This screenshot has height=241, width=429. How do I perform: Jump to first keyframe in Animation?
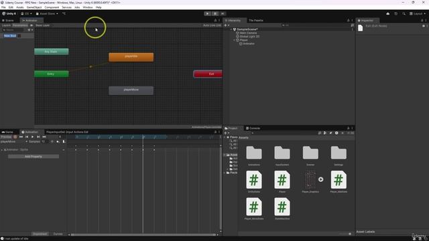point(21,137)
